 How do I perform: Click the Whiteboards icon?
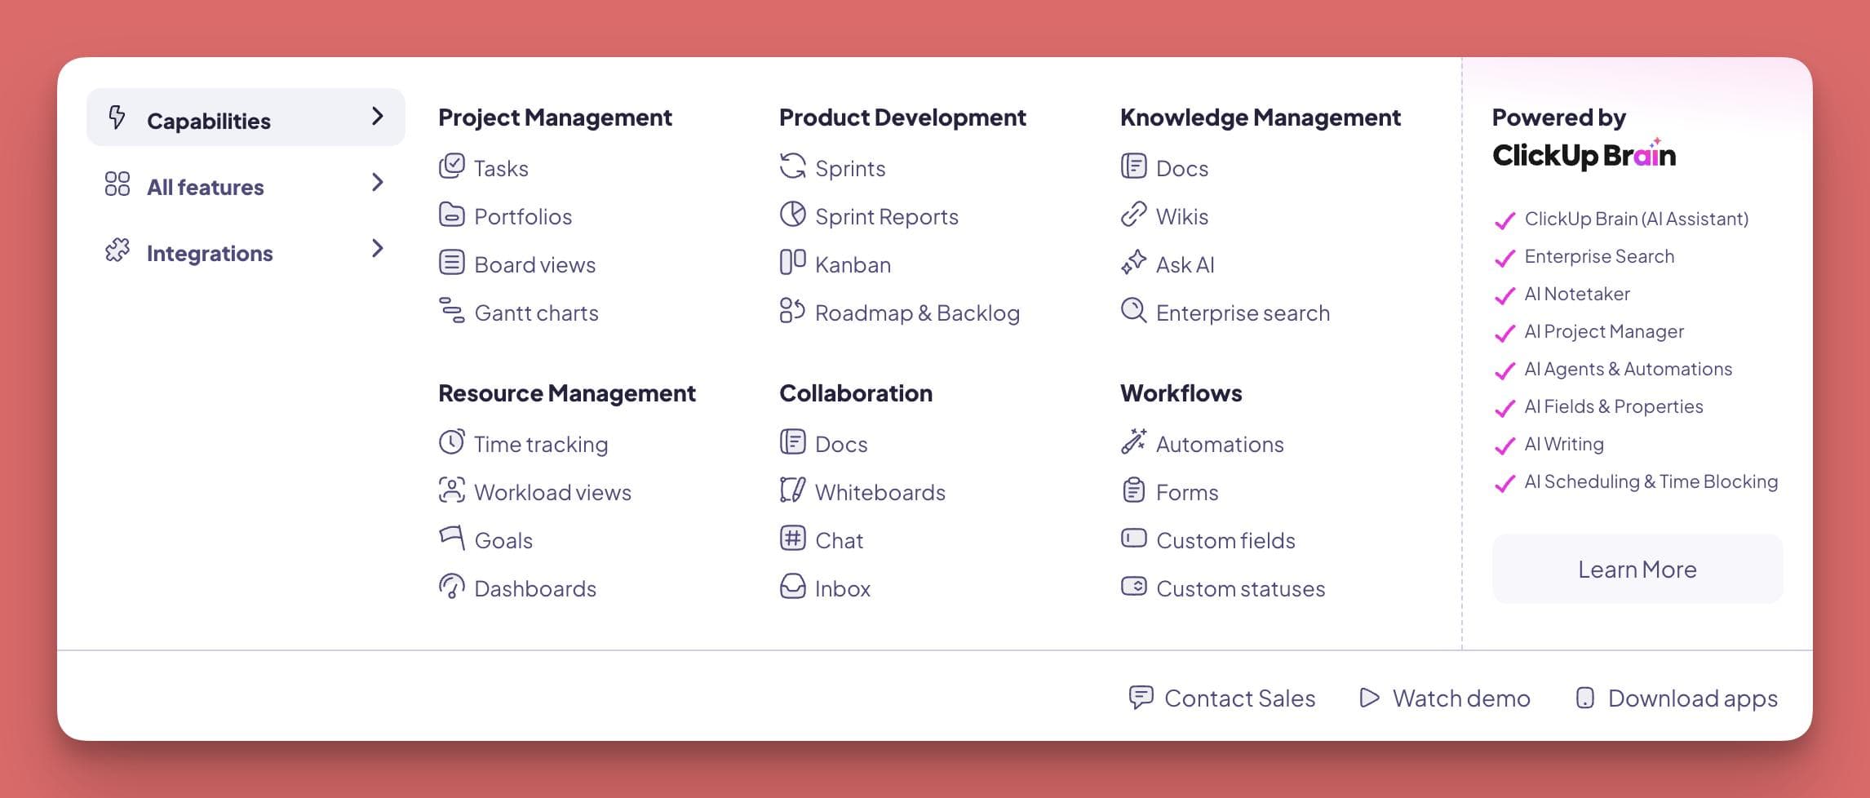[792, 490]
